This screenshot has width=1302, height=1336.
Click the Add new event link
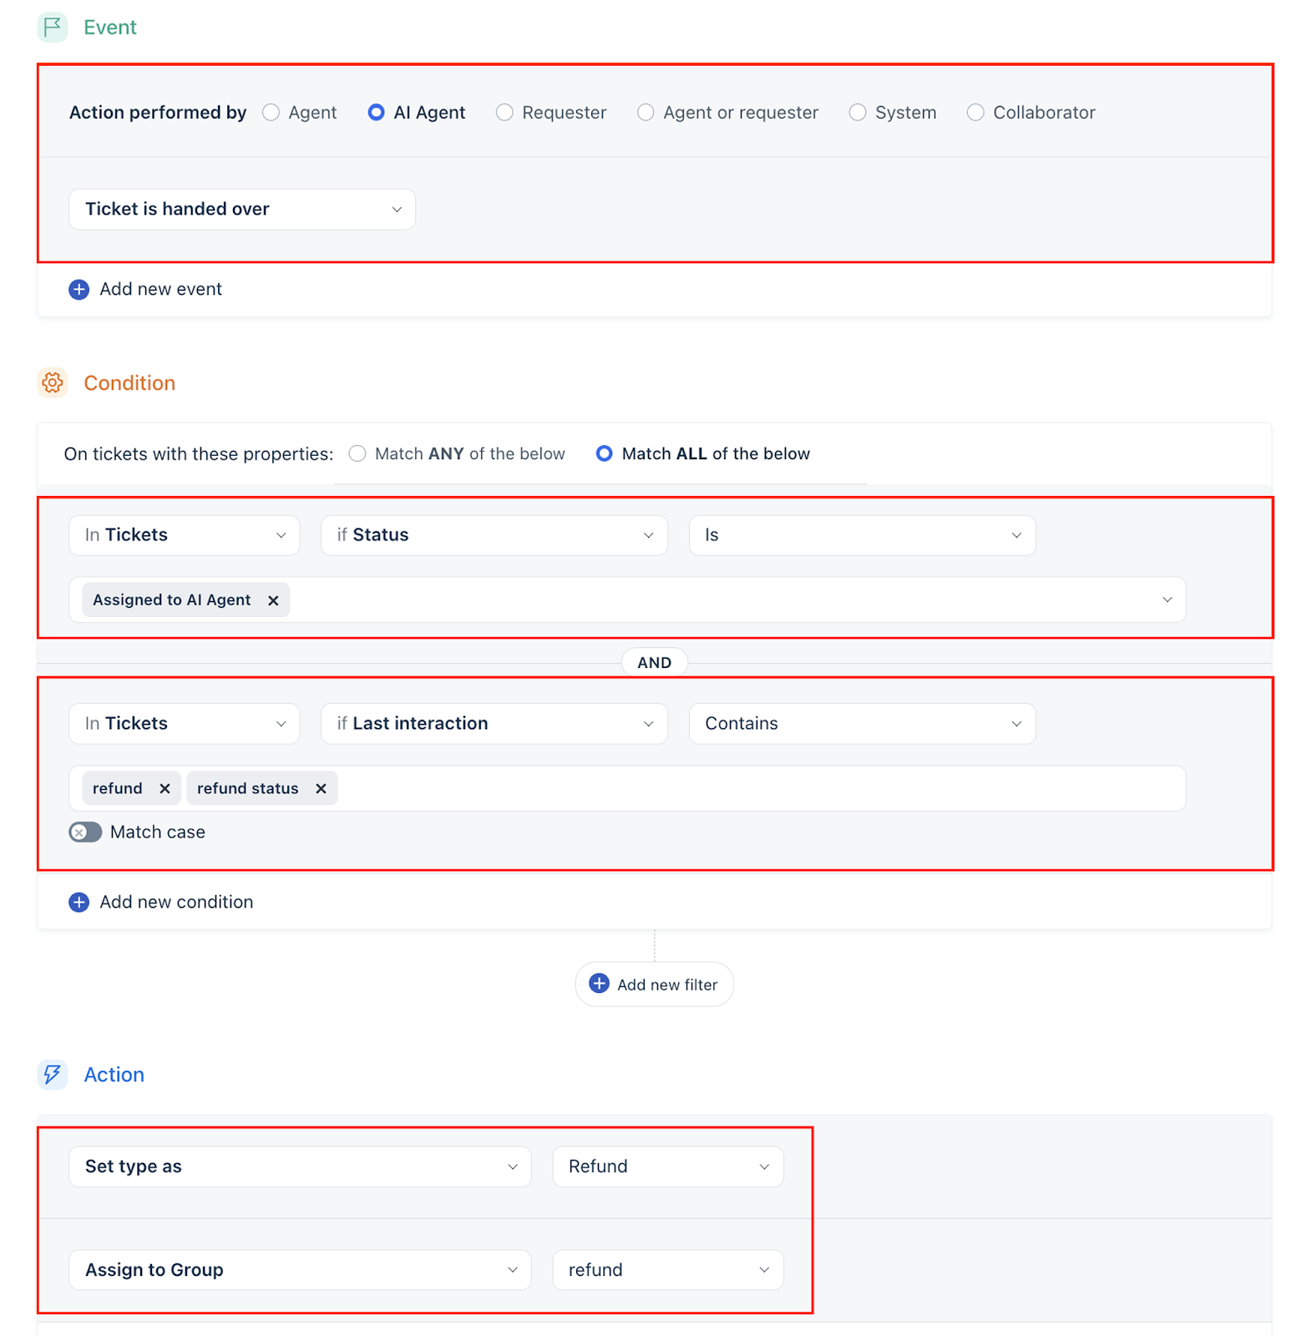point(161,290)
